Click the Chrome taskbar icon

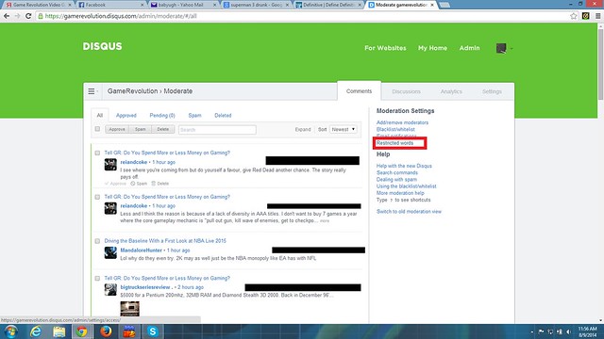point(82,331)
